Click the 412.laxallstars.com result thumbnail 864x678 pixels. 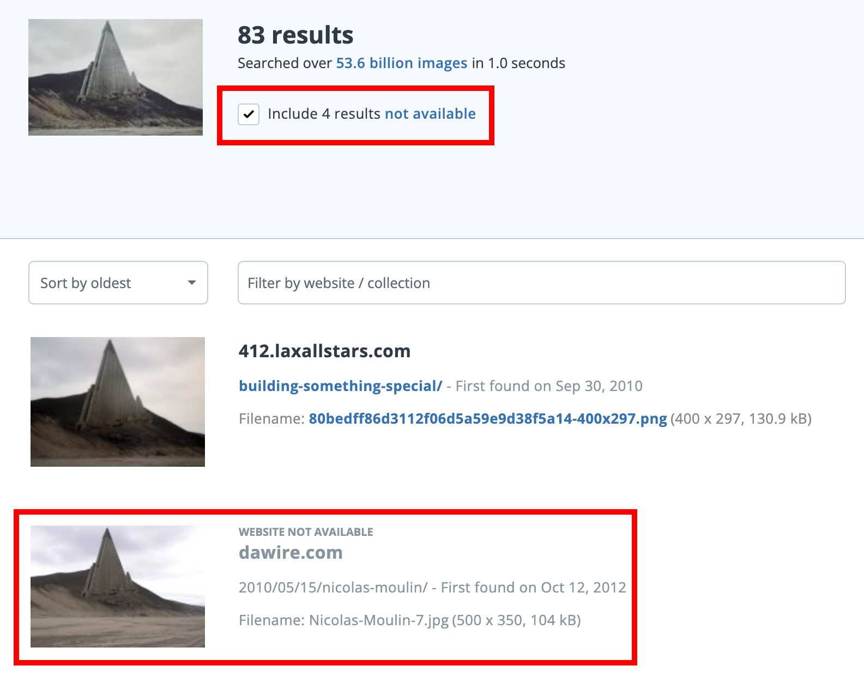(x=118, y=402)
